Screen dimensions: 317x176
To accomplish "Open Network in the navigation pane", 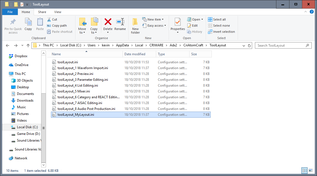I will pos(18,158).
